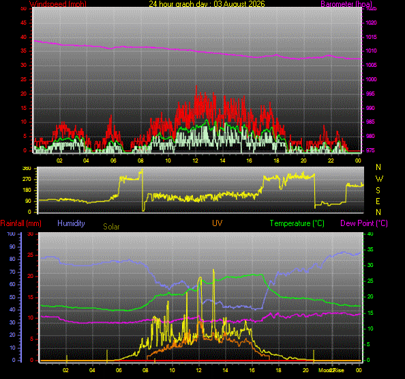Viewport: 405px width, 379px height.
Task: Click barometer axis value "990"
Action: 370,108
